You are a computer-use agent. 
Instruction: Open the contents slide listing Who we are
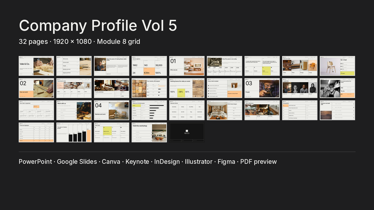coord(74,66)
